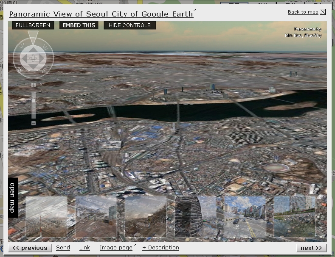Expand the vertical open map tab
335x257 pixels.
tap(13, 198)
